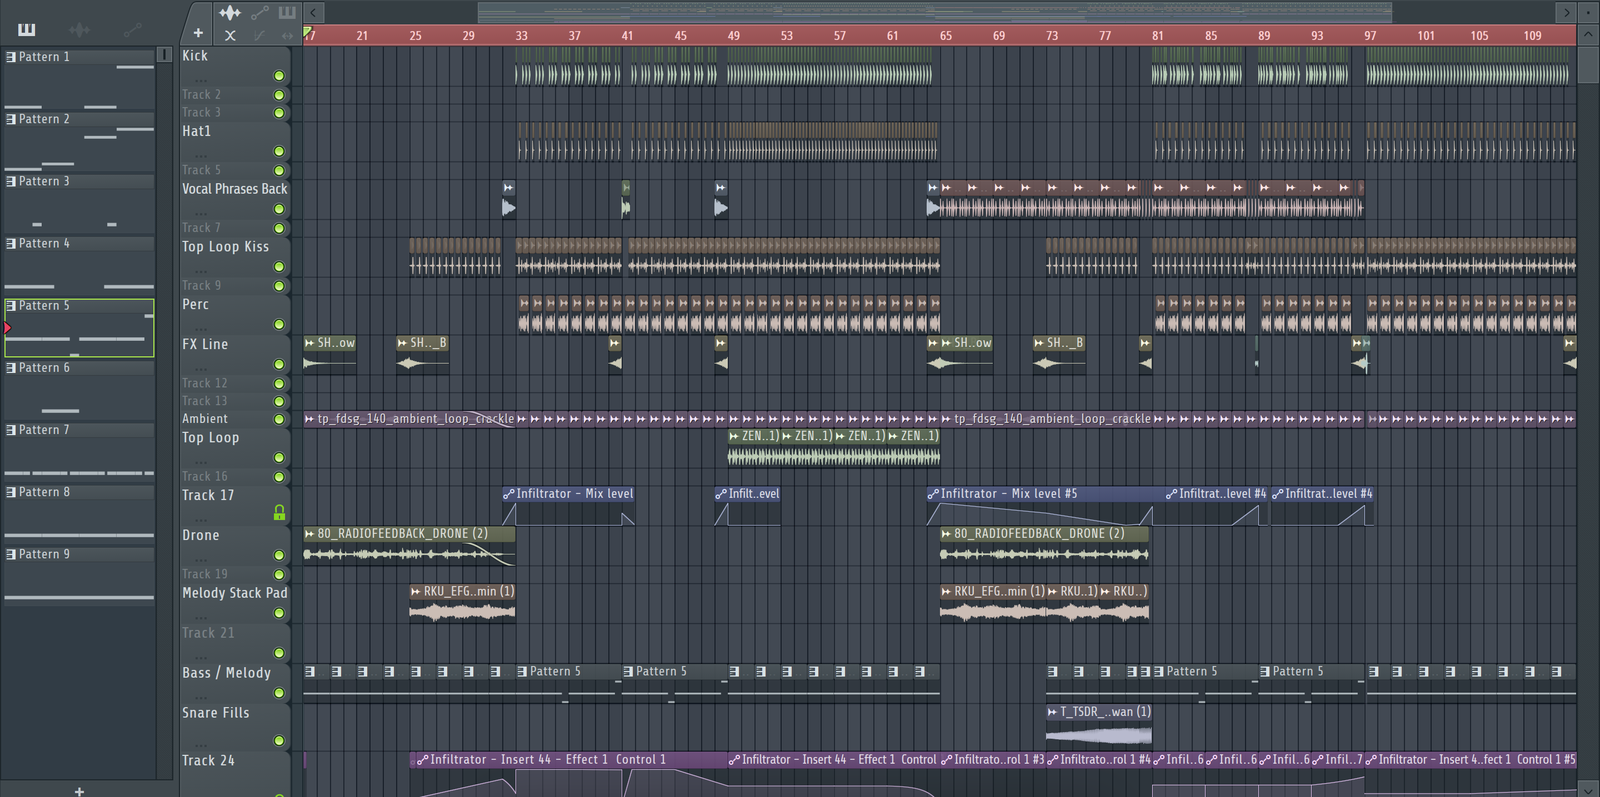Click the right scroll arrow above the timeline

(x=1567, y=12)
